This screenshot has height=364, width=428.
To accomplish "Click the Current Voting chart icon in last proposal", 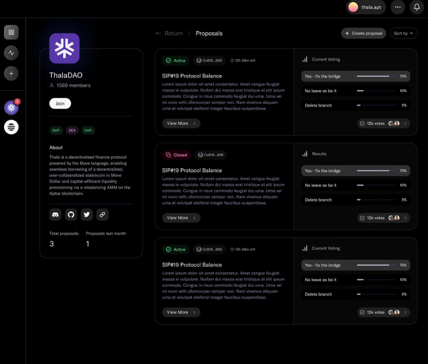I will (305, 248).
